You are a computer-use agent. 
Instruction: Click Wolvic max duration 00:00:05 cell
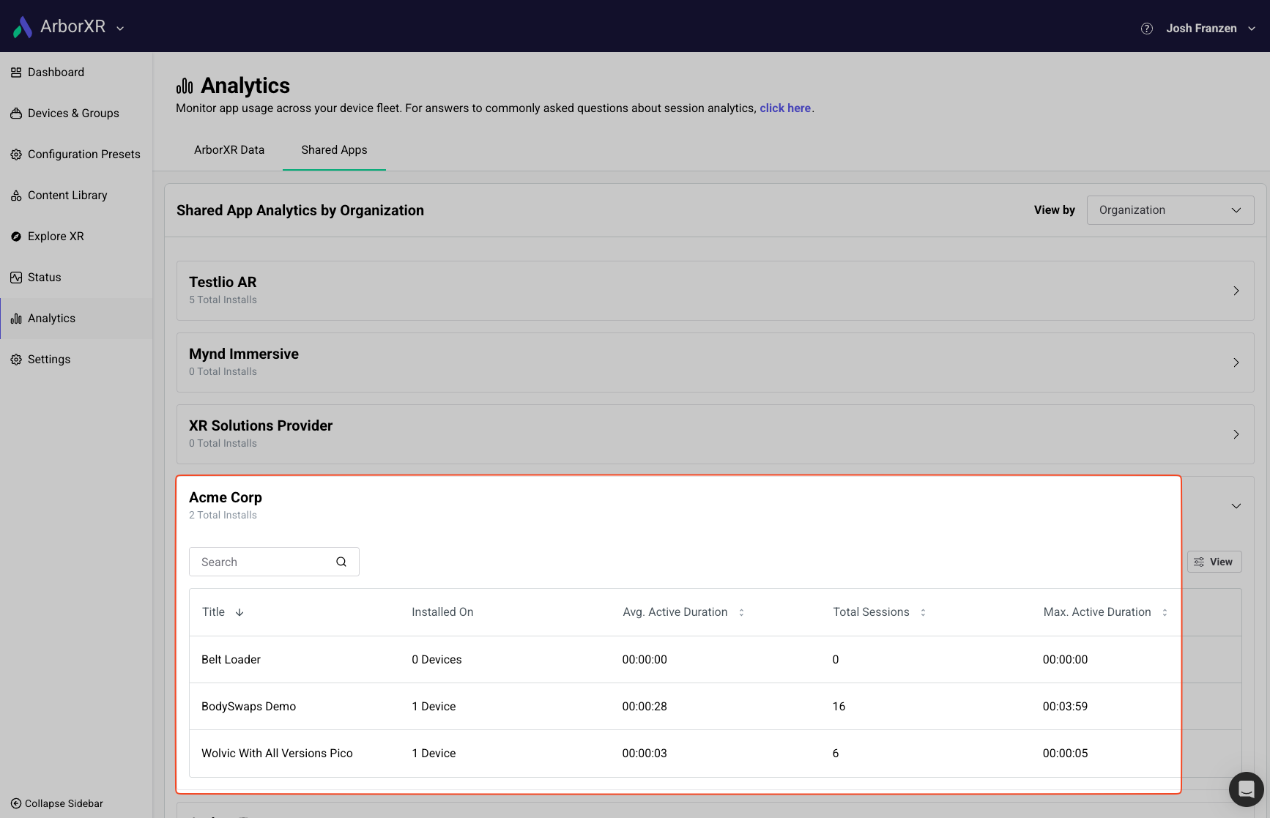tap(1065, 754)
